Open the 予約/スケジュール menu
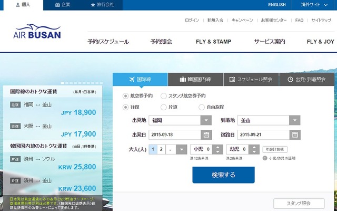Image resolution: width=337 pixels, height=211 pixels. click(x=108, y=42)
